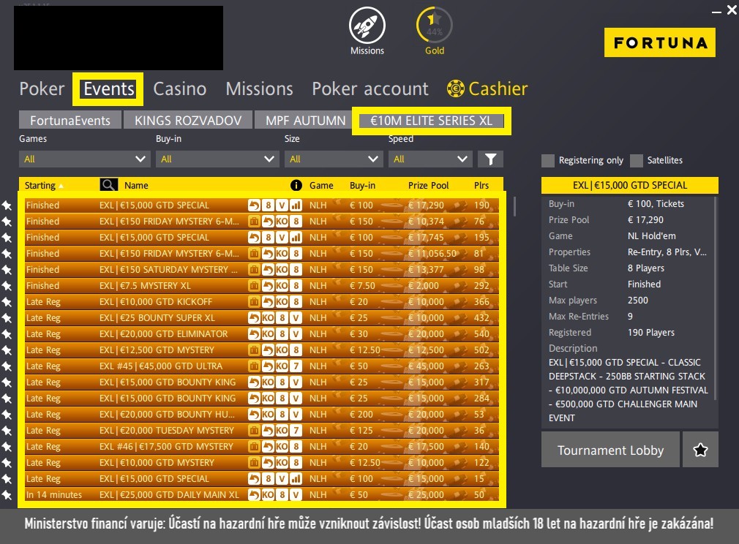Click the mystery chest icon on the €10,000 GTD KICKOFF row
The height and width of the screenshot is (544, 739).
pyautogui.click(x=254, y=301)
